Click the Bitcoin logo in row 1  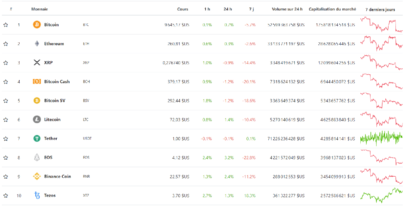(37, 25)
